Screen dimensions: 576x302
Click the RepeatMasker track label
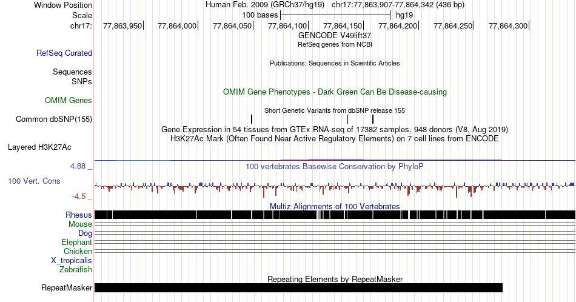tap(67, 287)
